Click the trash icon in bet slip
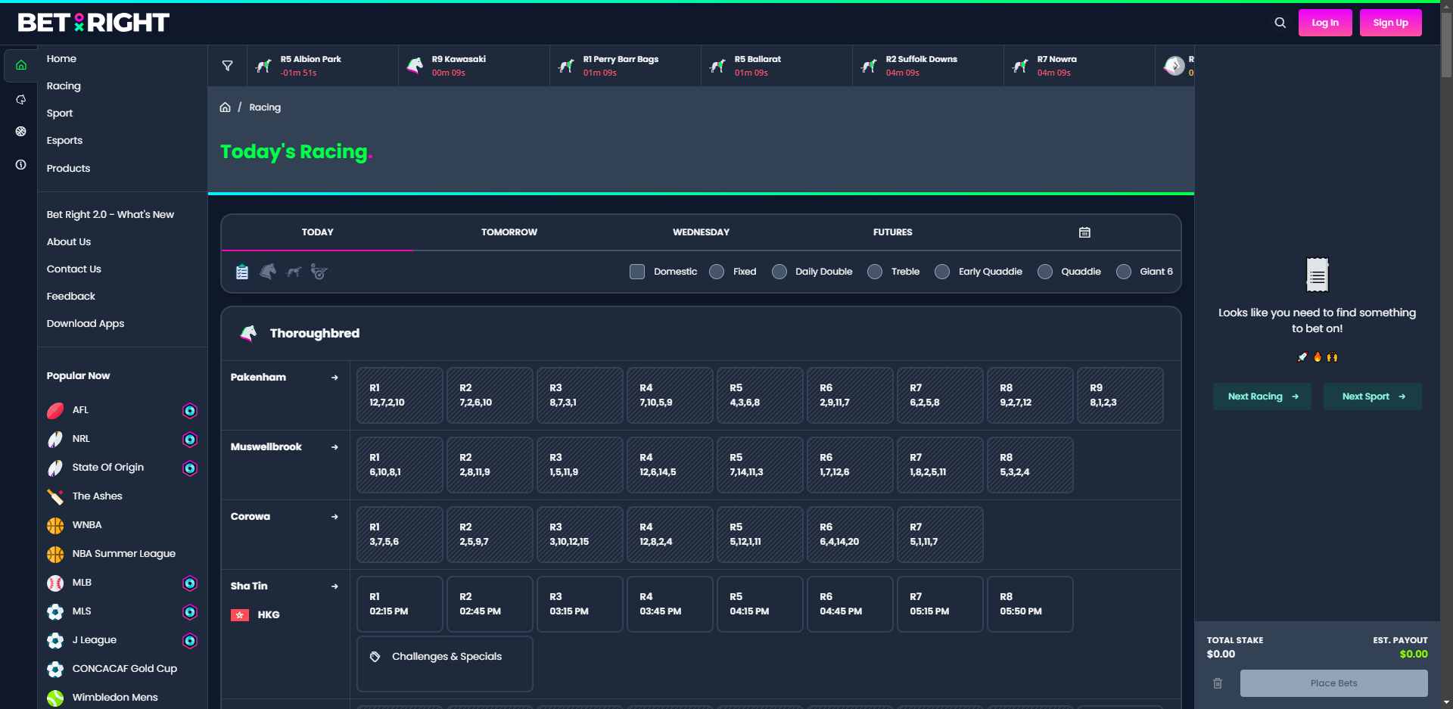Viewport: 1453px width, 709px height. pyautogui.click(x=1218, y=683)
